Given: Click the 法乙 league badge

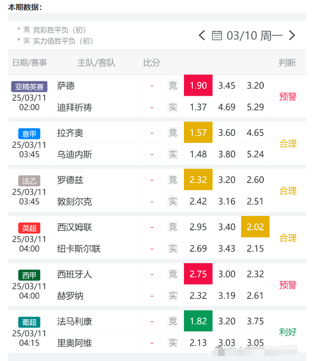Looking at the screenshot, I should [29, 181].
